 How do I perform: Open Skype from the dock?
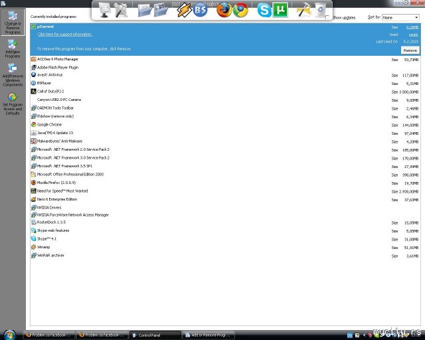coord(264,10)
